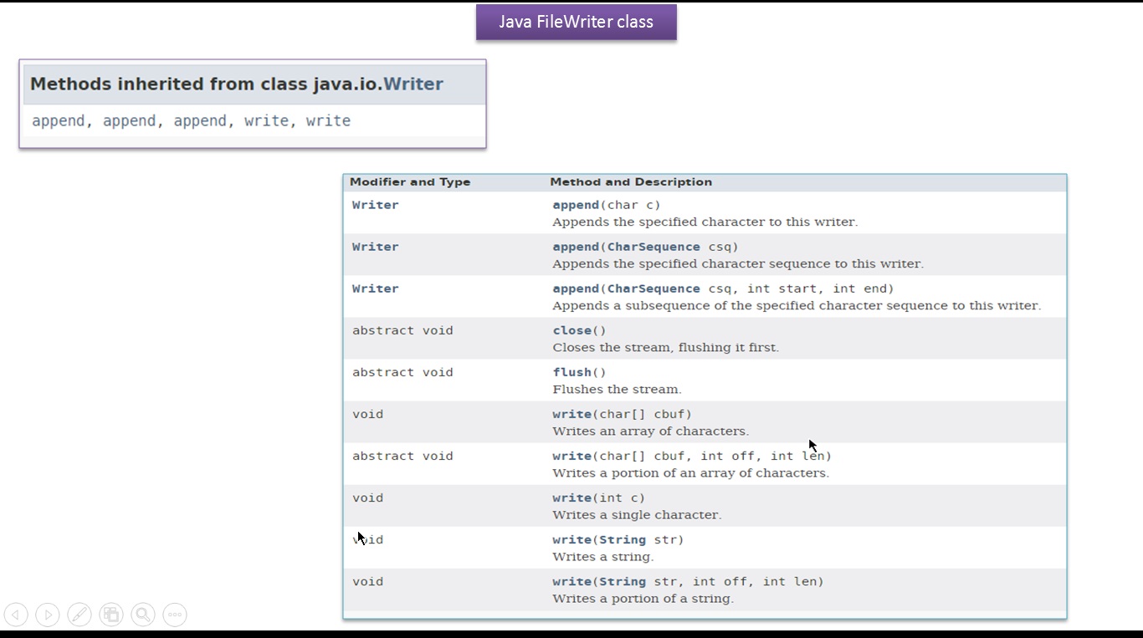1143x638 pixels.
Task: Click 'Writes a portion of a string.' description
Action: (x=643, y=598)
